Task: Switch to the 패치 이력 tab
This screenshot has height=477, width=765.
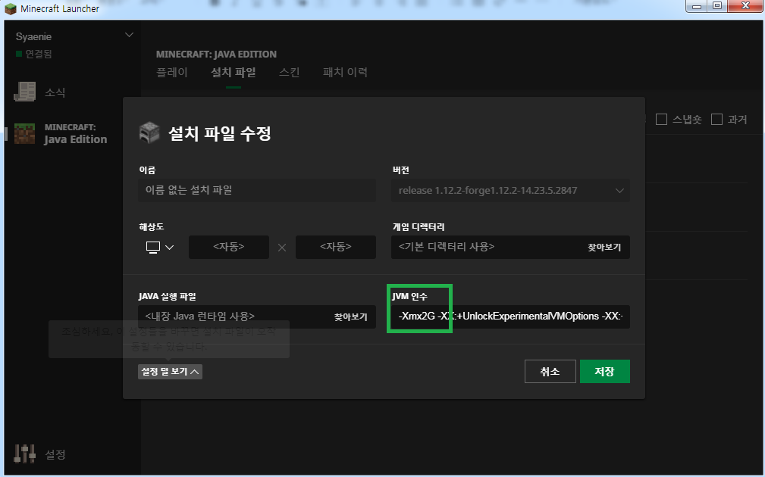Action: 345,72
